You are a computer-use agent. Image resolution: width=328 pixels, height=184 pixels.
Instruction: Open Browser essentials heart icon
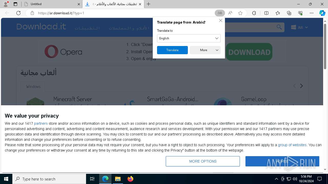(300, 13)
